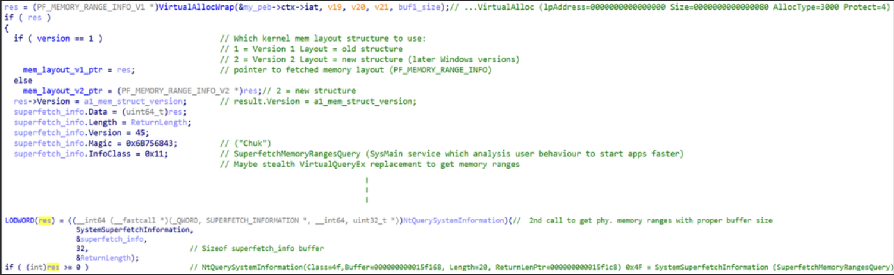Click the PF_MEMORY_RANGE_INFO_V2 type cast

(168, 91)
